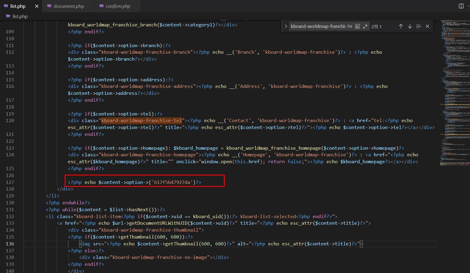Switch to the document.php tab

[69, 6]
